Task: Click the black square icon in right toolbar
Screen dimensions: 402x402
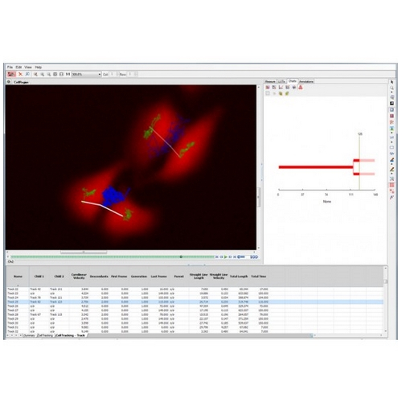Action: (392, 104)
